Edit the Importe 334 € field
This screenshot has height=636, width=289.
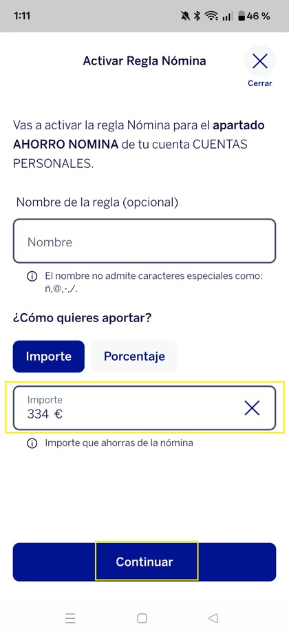pos(144,407)
